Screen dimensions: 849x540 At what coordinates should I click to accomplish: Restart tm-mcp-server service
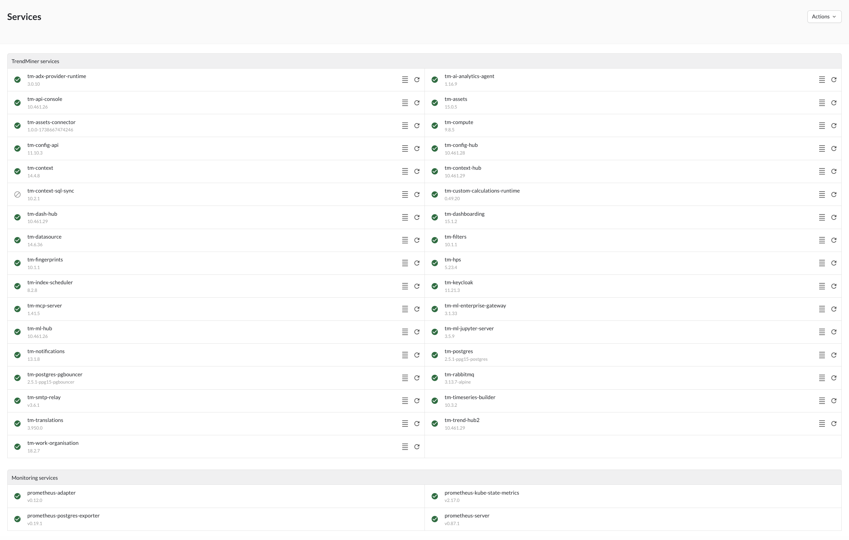click(417, 309)
